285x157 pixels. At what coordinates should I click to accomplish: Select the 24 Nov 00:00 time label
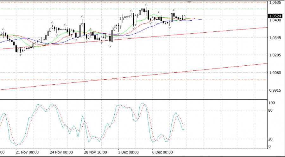click(61, 152)
